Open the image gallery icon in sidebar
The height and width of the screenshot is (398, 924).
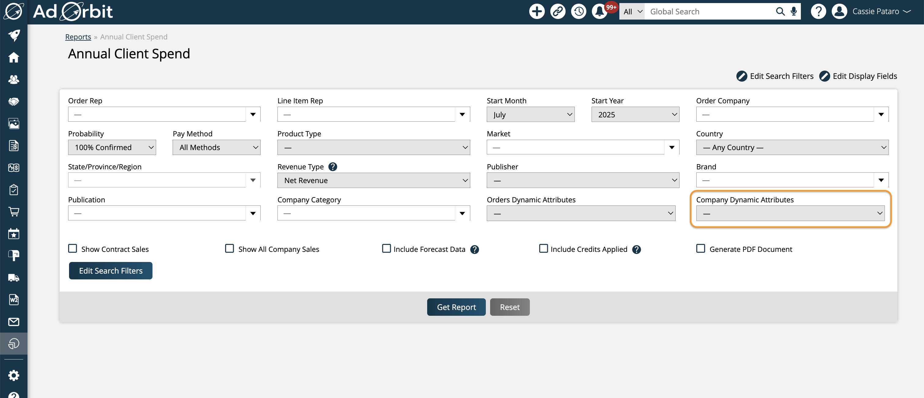14,123
